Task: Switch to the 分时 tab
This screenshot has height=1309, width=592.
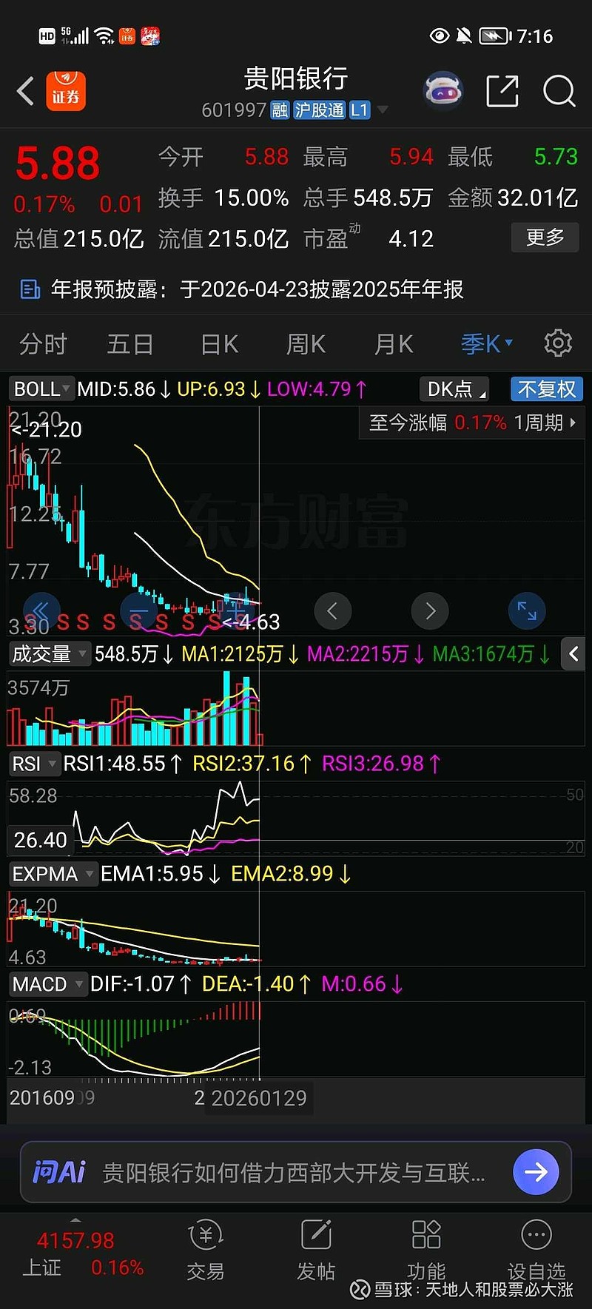Action: click(43, 344)
